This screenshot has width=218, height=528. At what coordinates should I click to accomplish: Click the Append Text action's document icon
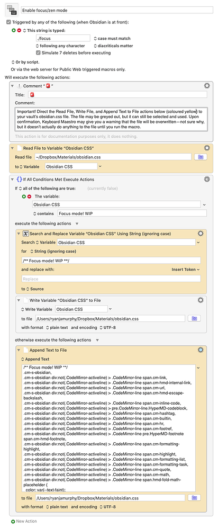point(25,350)
